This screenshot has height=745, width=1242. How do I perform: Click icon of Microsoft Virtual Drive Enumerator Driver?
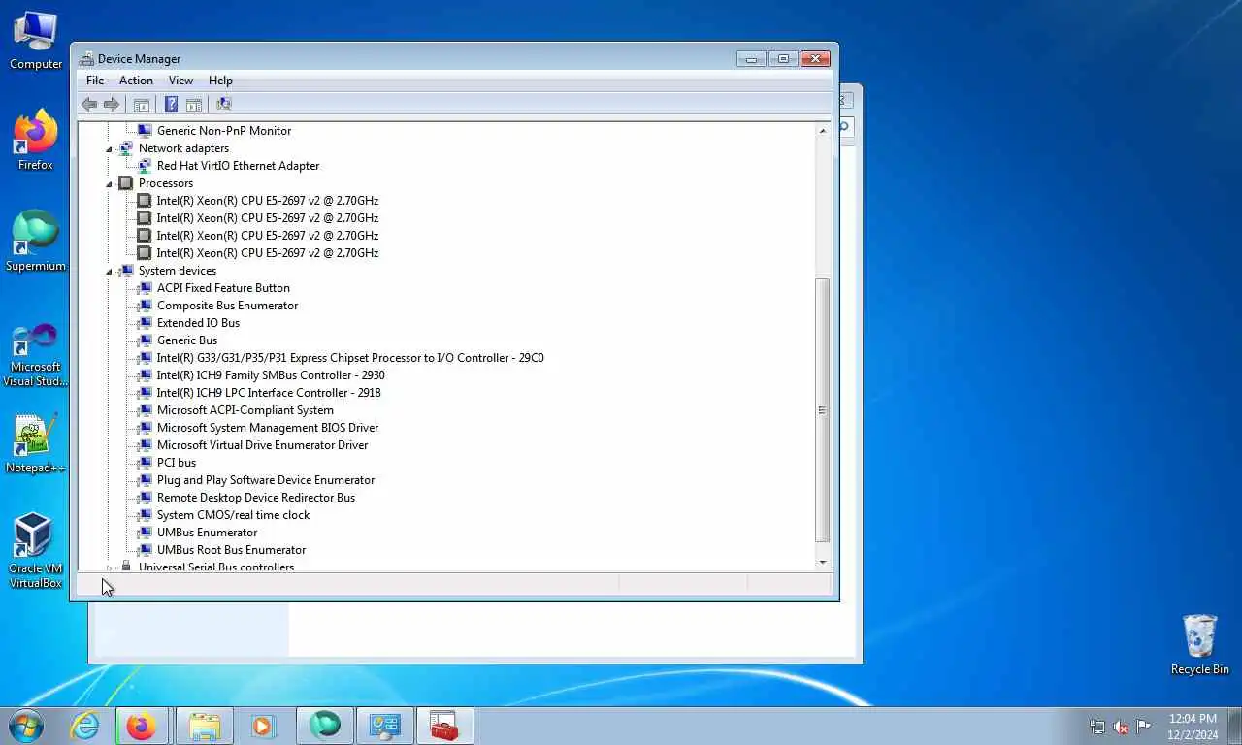[144, 445]
